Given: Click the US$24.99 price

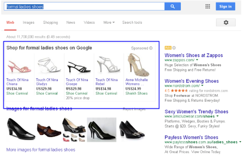Looking at the screenshot, I should pyautogui.click(x=133, y=89).
